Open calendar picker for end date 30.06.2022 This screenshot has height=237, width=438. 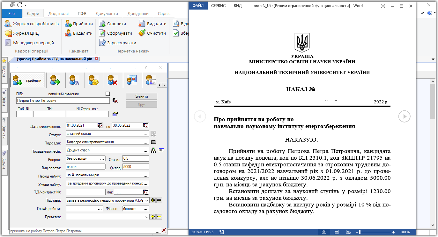pyautogui.click(x=146, y=125)
